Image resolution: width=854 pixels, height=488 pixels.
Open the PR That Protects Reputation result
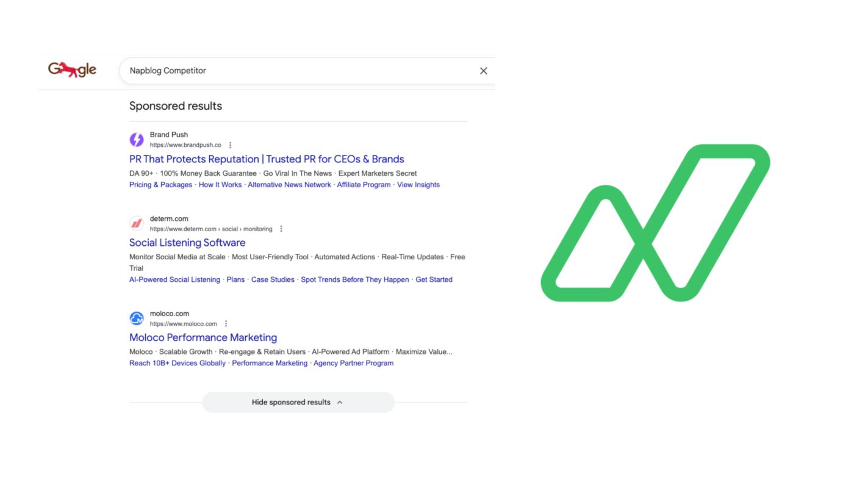(x=266, y=159)
